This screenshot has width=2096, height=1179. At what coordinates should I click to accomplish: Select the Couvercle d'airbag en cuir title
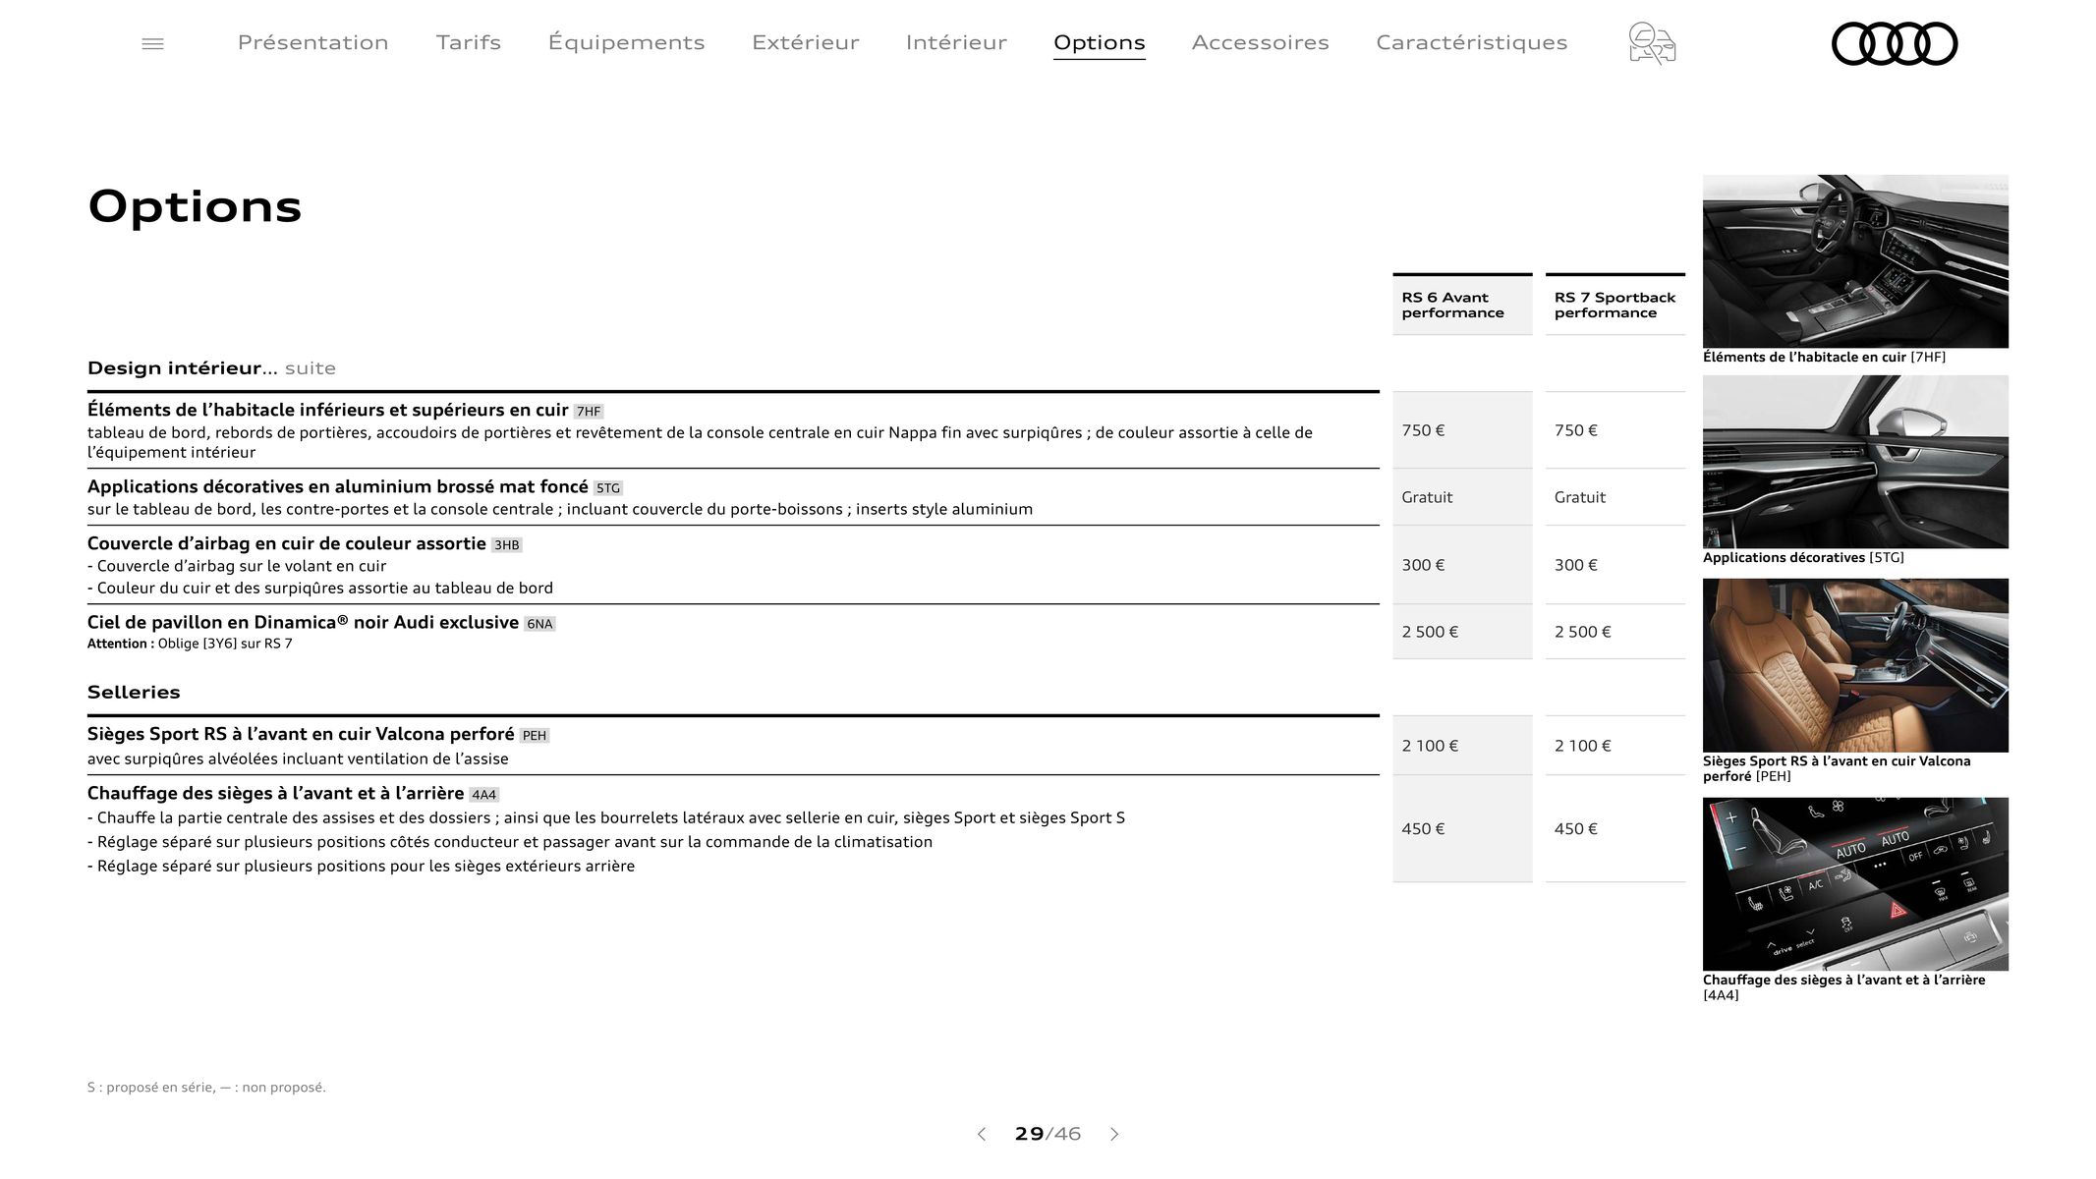(x=287, y=543)
